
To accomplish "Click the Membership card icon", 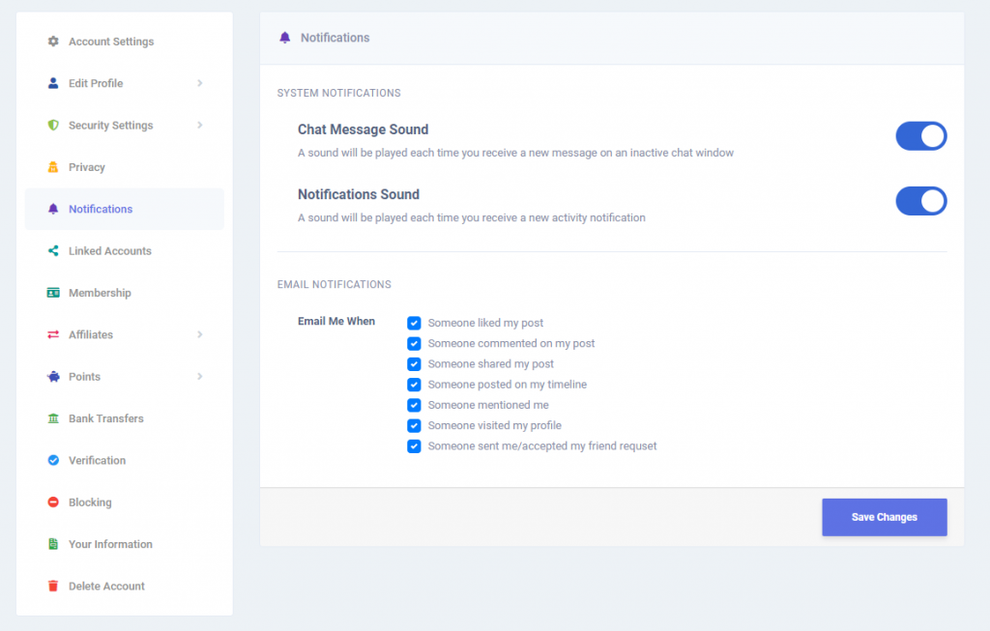I will pos(53,293).
